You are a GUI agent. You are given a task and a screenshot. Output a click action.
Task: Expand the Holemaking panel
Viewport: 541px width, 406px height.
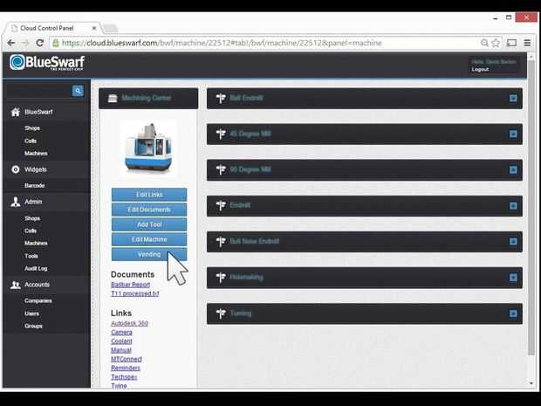(513, 278)
